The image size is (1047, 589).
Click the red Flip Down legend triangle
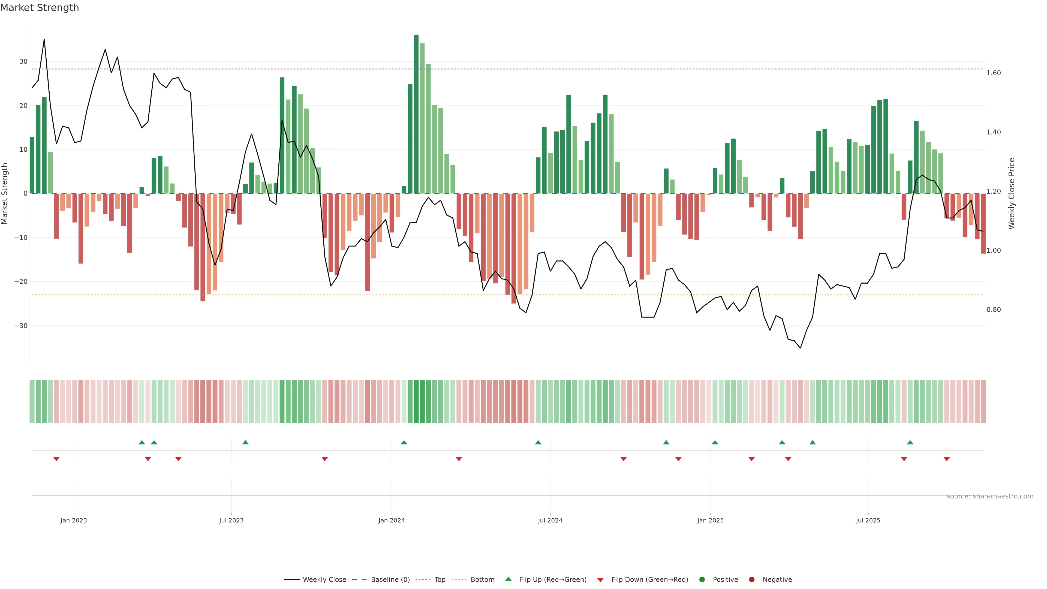tap(600, 580)
